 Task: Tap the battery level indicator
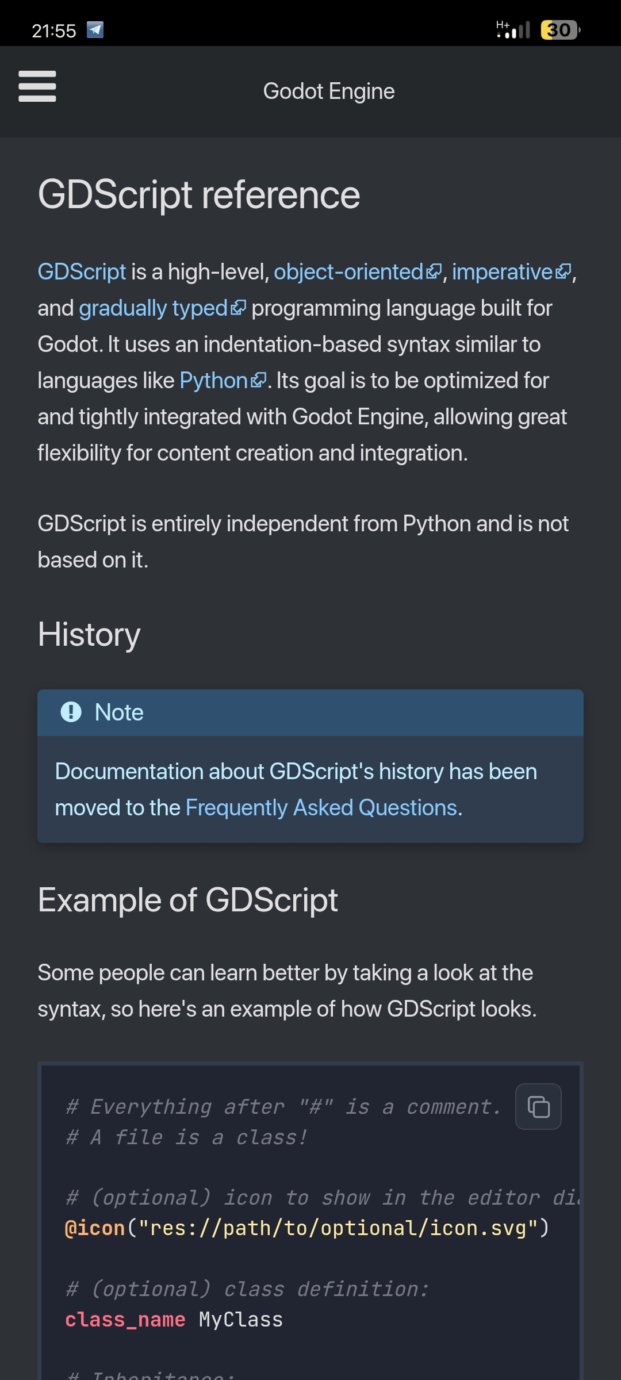[560, 30]
